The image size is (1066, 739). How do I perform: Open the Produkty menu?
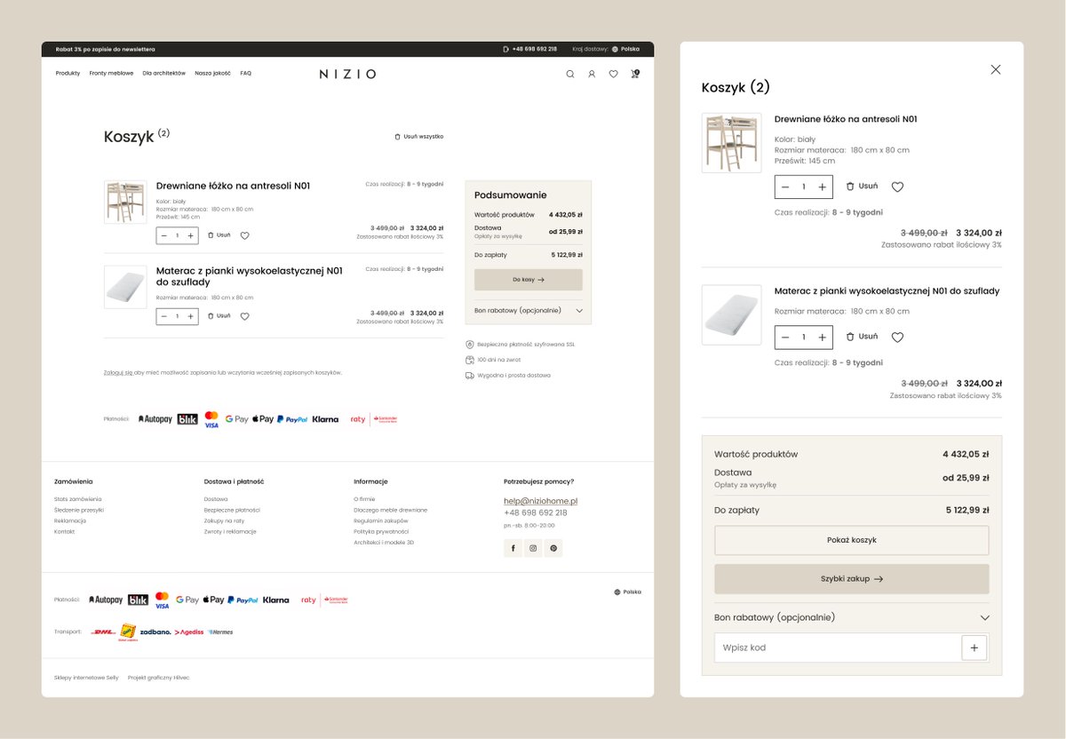(68, 74)
